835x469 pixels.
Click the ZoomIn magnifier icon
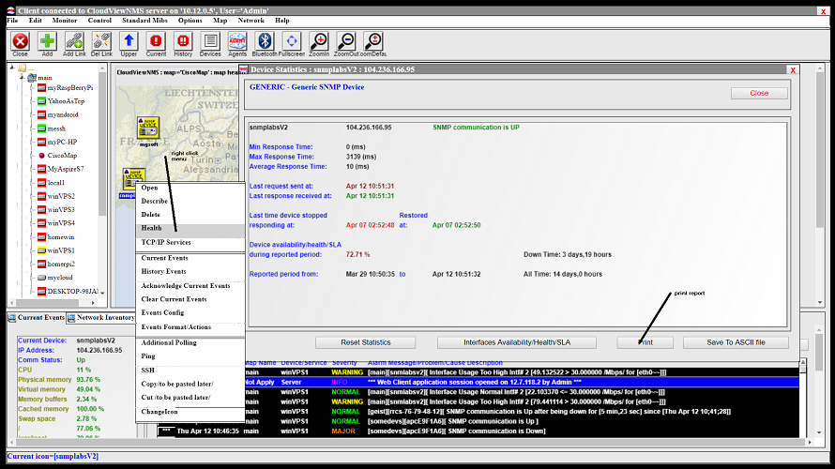point(319,41)
